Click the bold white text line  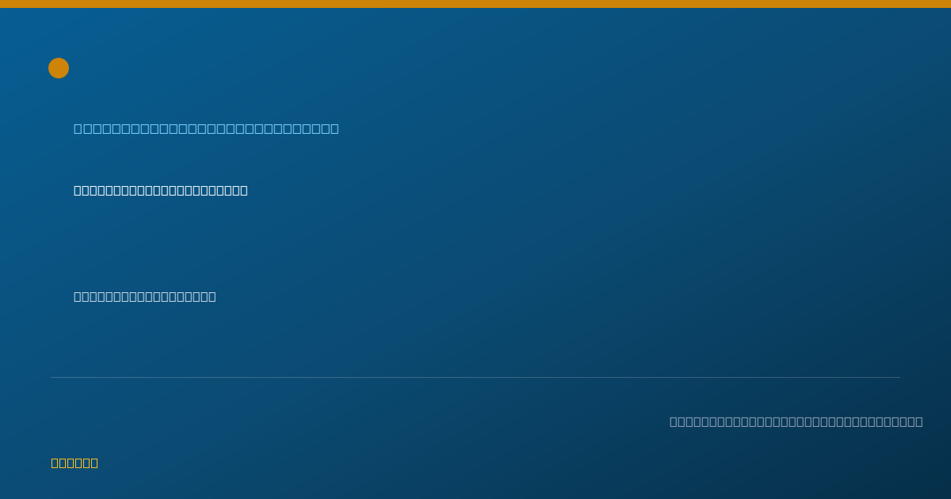(x=161, y=190)
